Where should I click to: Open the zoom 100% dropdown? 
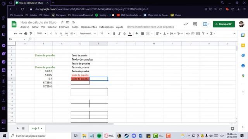[41, 34]
